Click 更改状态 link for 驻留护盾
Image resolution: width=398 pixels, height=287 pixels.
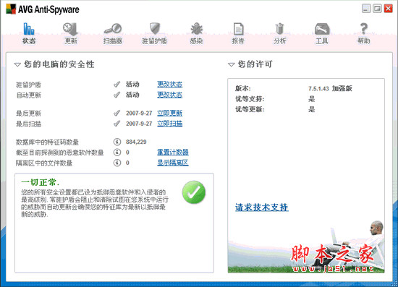(170, 84)
